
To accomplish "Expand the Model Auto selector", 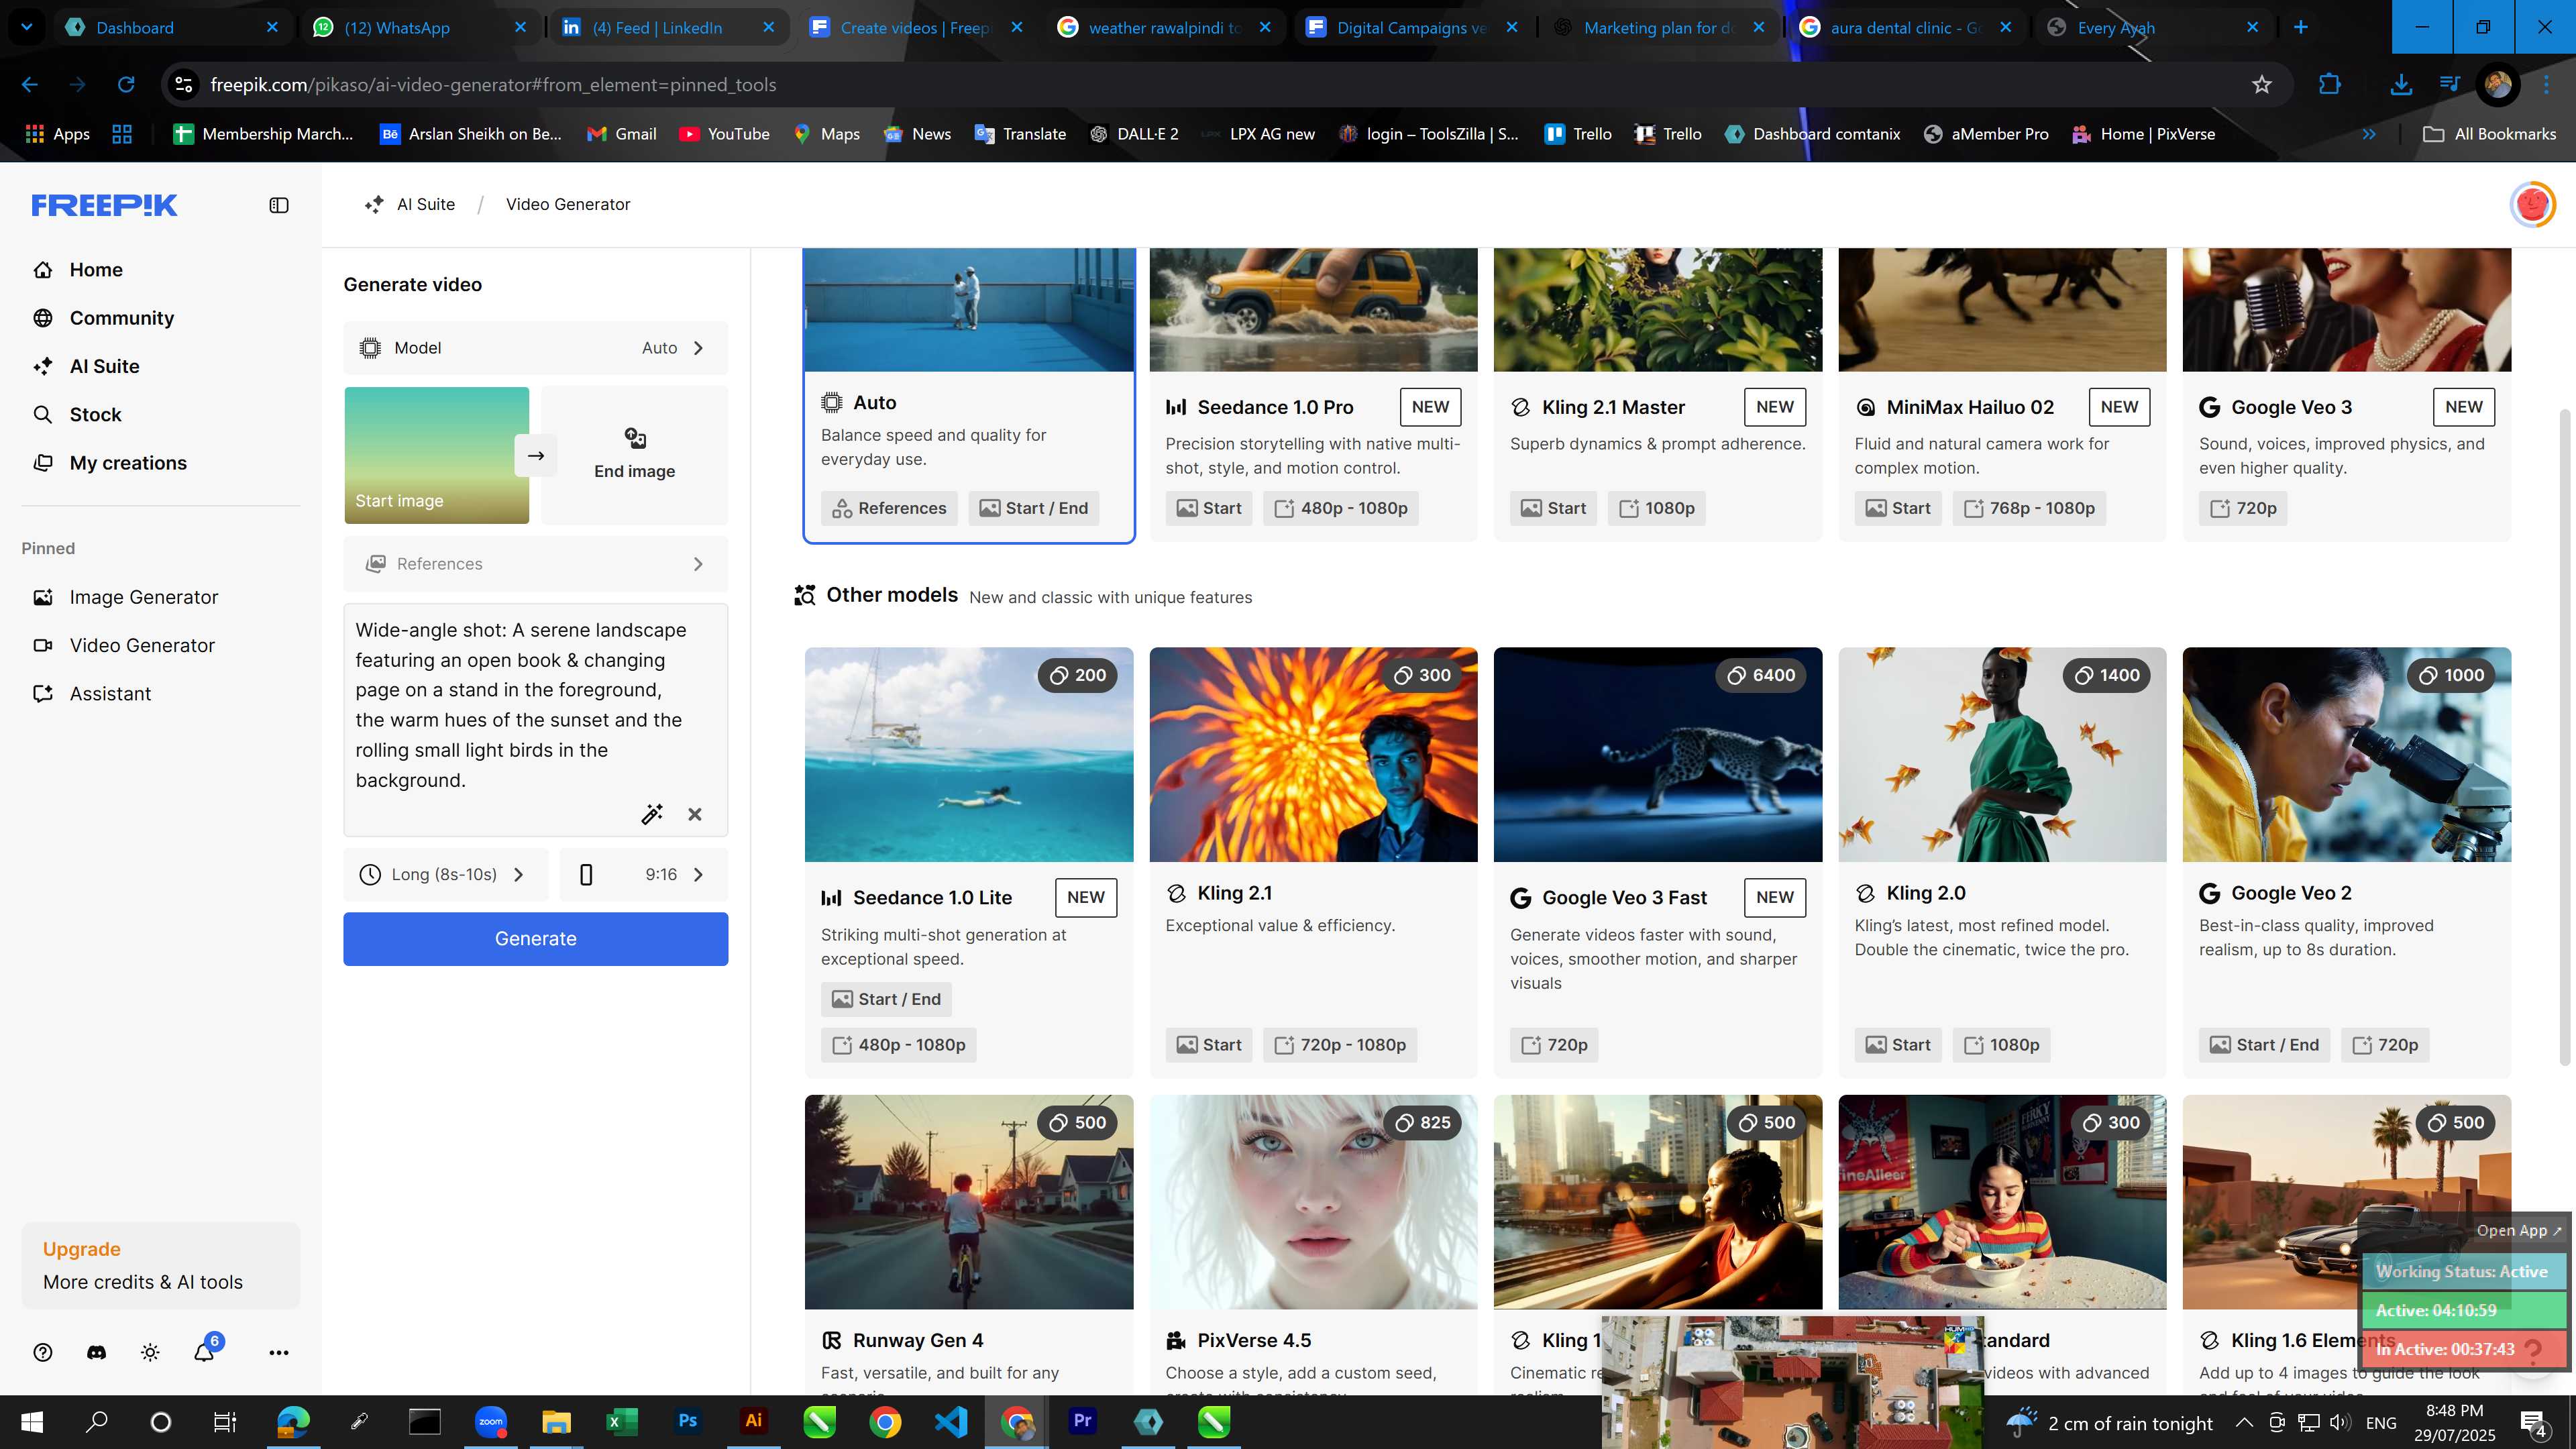I will click(536, 348).
